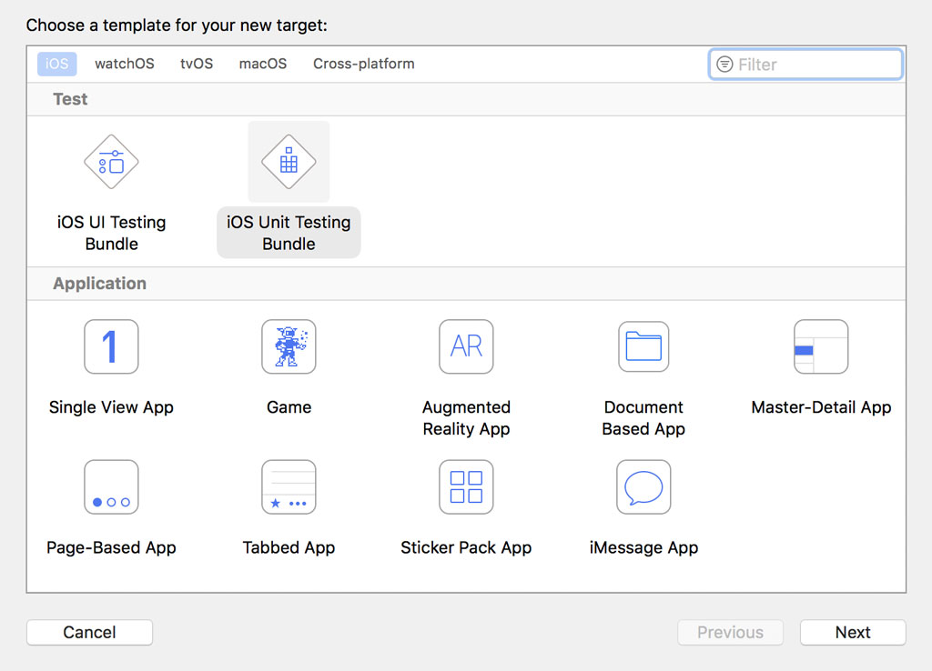This screenshot has height=671, width=932.
Task: Choose the Document Based App folder icon
Action: coord(643,346)
